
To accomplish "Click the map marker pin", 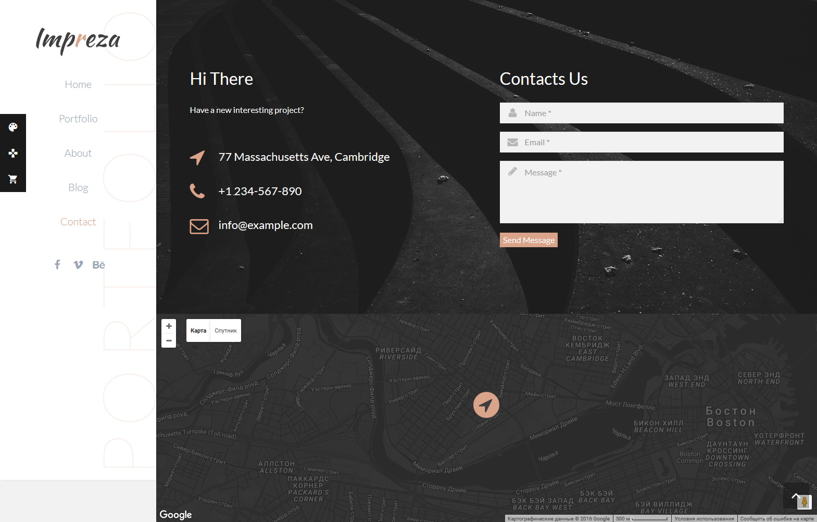I will coord(486,405).
